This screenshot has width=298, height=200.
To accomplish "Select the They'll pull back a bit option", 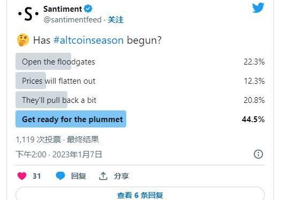I will (x=140, y=100).
